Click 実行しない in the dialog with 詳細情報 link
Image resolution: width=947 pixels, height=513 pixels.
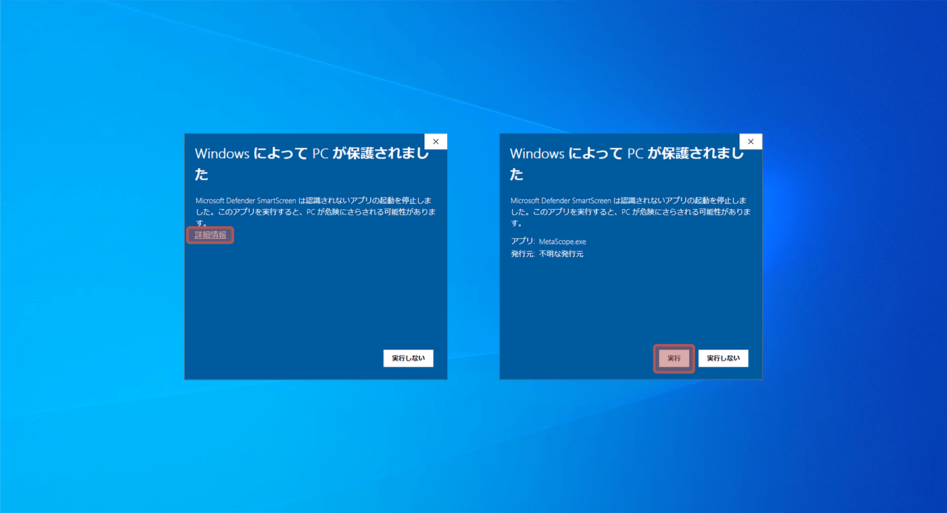[408, 358]
